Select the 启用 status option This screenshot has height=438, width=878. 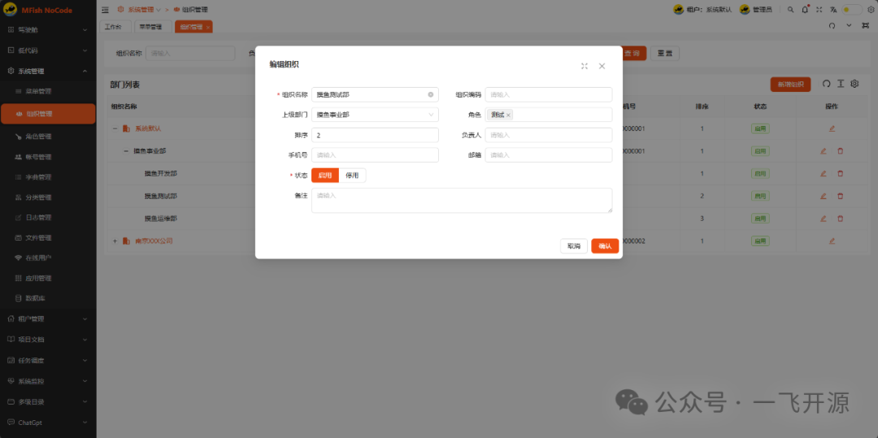click(x=325, y=176)
